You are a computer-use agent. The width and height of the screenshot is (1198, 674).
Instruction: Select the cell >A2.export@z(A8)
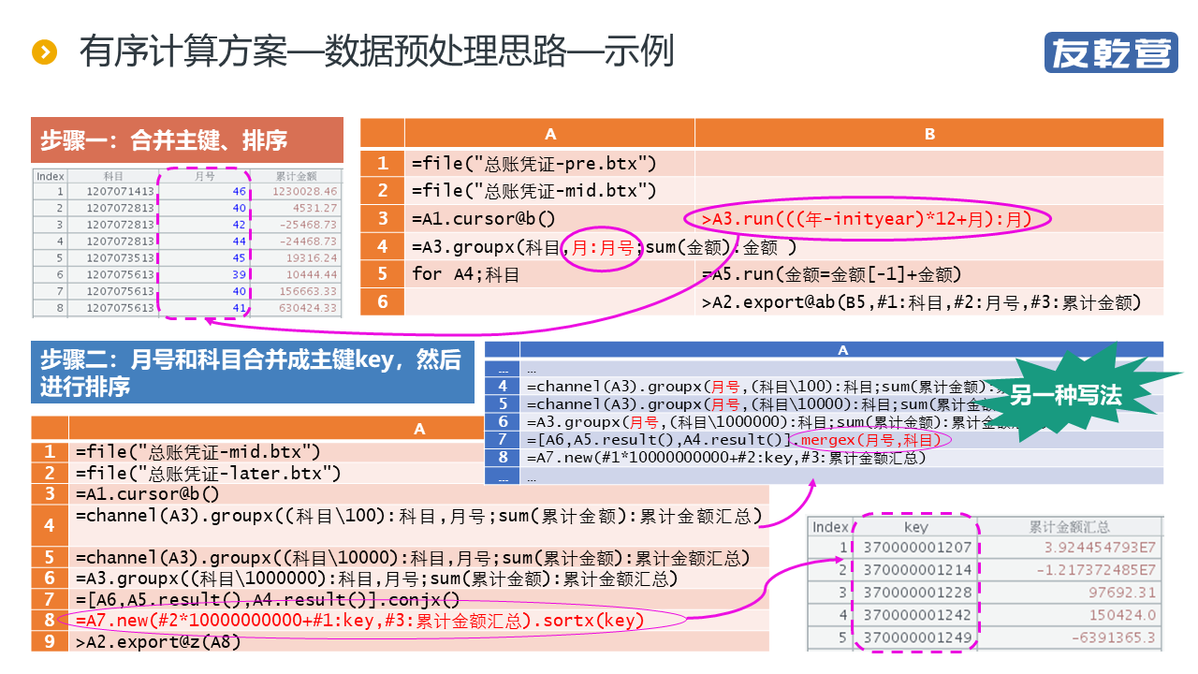pyautogui.click(x=418, y=641)
